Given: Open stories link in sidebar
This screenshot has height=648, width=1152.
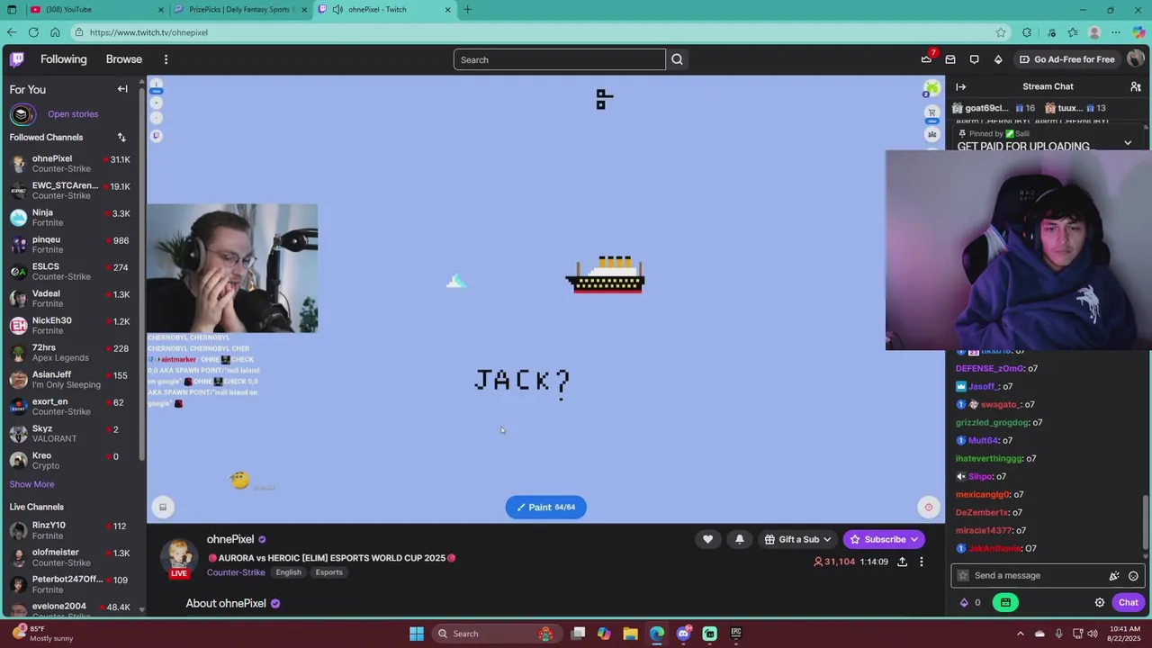Looking at the screenshot, I should point(73,114).
